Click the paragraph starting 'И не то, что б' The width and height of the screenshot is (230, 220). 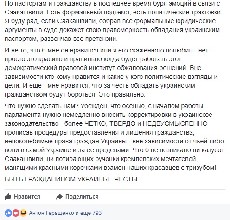tap(111, 72)
